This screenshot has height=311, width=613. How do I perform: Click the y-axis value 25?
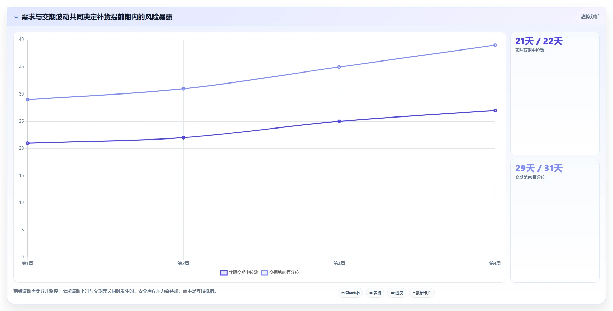21,121
